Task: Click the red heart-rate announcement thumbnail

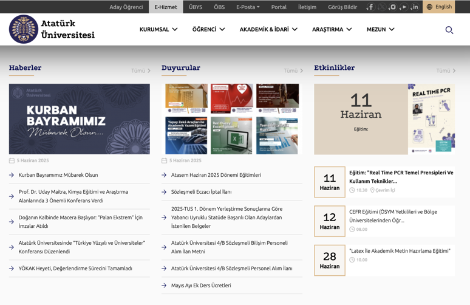Action: tap(232, 98)
